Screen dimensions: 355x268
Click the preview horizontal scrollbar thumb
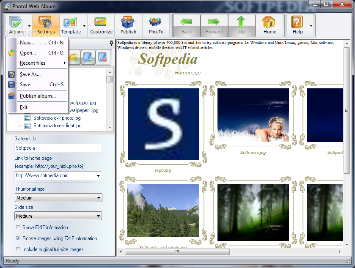click(x=177, y=252)
